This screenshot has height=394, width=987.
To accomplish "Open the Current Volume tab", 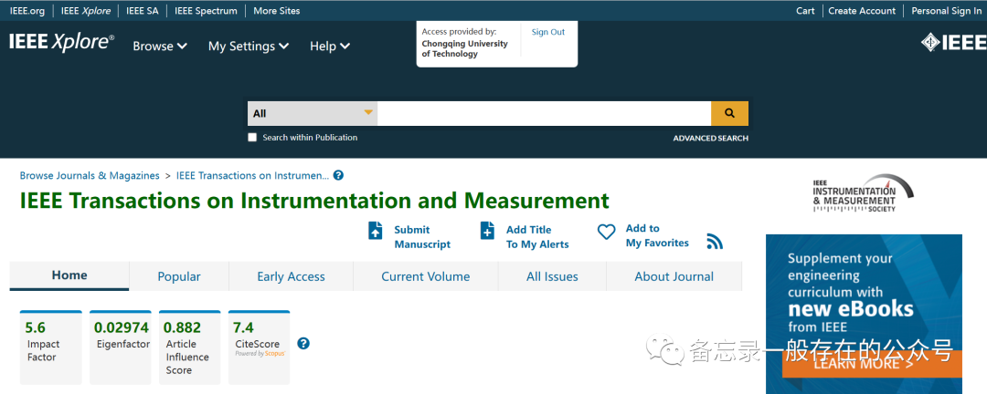I will pos(426,276).
